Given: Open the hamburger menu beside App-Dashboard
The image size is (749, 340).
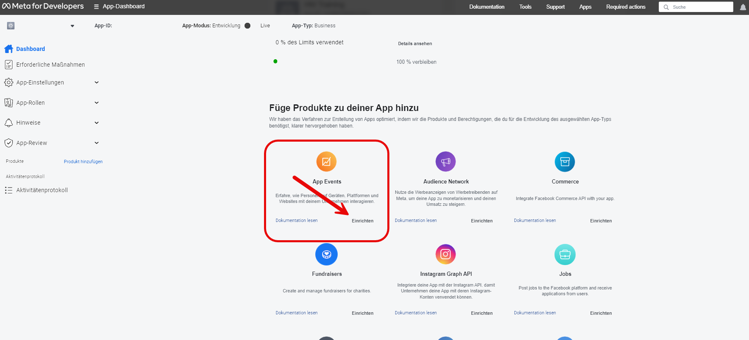Looking at the screenshot, I should tap(96, 7).
